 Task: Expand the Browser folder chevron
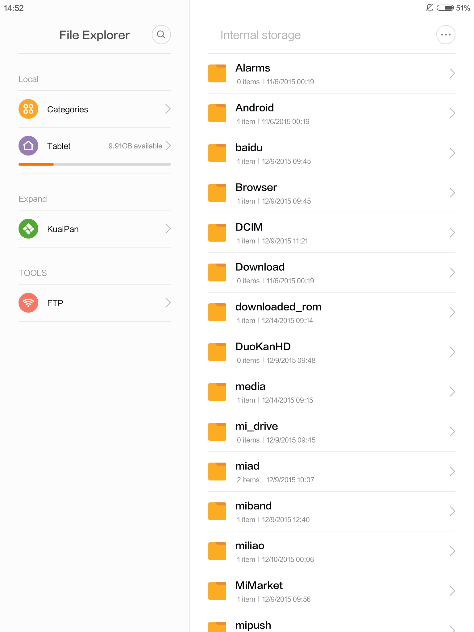pos(452,193)
